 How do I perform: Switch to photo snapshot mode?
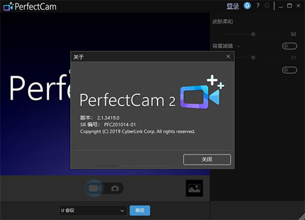coord(115,189)
